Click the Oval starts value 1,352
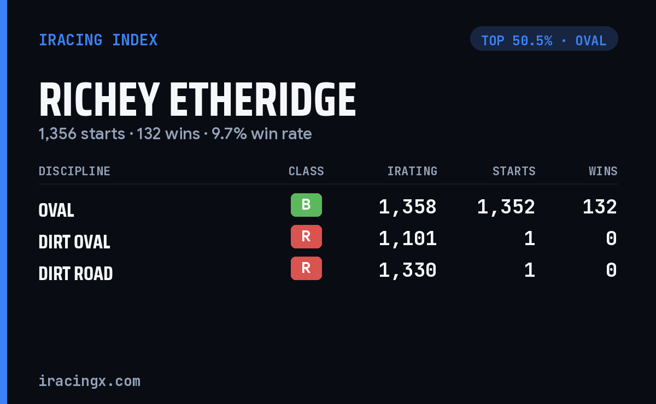Viewport: 656px width, 404px height. (506, 207)
